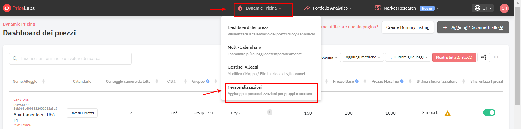Sort by Nome Alloggio column arrows

pyautogui.click(x=43, y=81)
